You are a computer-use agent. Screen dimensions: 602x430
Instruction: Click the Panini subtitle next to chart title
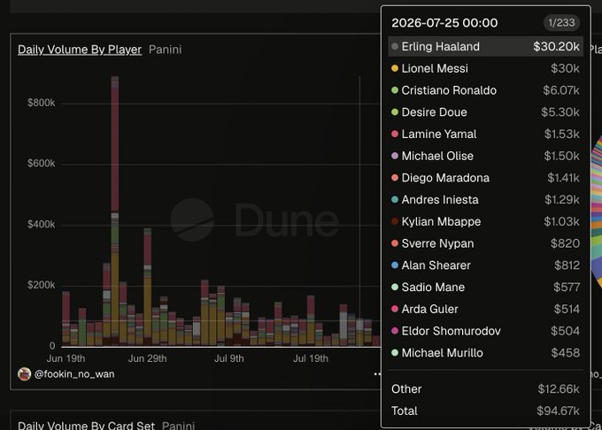pyautogui.click(x=165, y=50)
